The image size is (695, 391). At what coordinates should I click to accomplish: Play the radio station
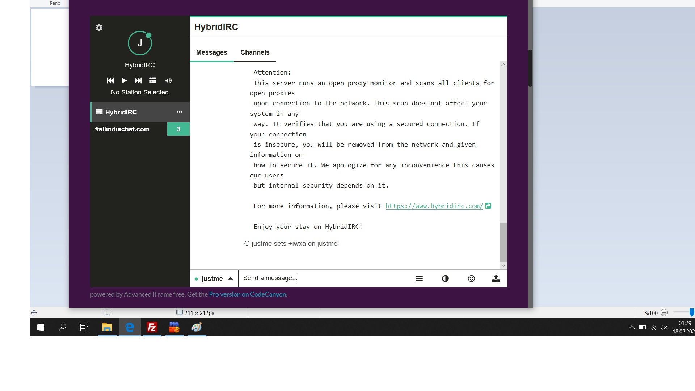[124, 80]
